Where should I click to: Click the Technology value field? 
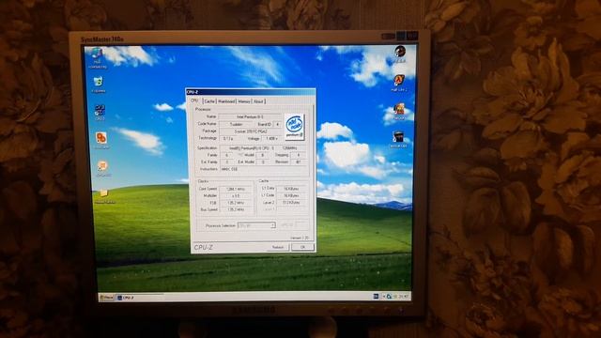228,138
